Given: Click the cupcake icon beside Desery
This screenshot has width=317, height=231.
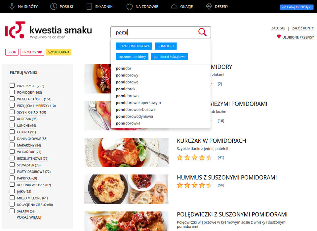Looking at the screenshot, I should (209, 7).
